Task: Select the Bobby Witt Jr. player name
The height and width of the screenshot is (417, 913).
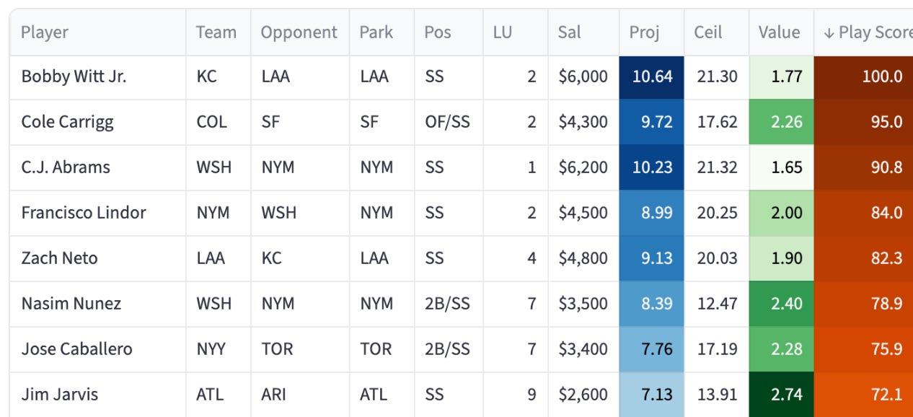Action: (x=74, y=76)
